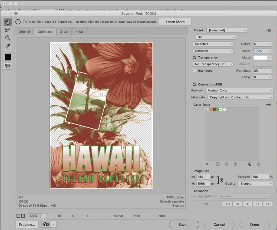This screenshot has width=277, height=230.
Task: Uncheck the Transparency checkbox
Action: click(194, 57)
